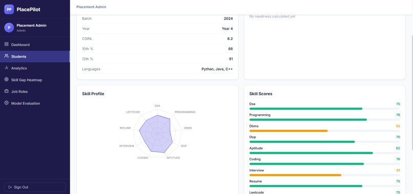Click the Coding score progress bar

pyautogui.click(x=324, y=164)
